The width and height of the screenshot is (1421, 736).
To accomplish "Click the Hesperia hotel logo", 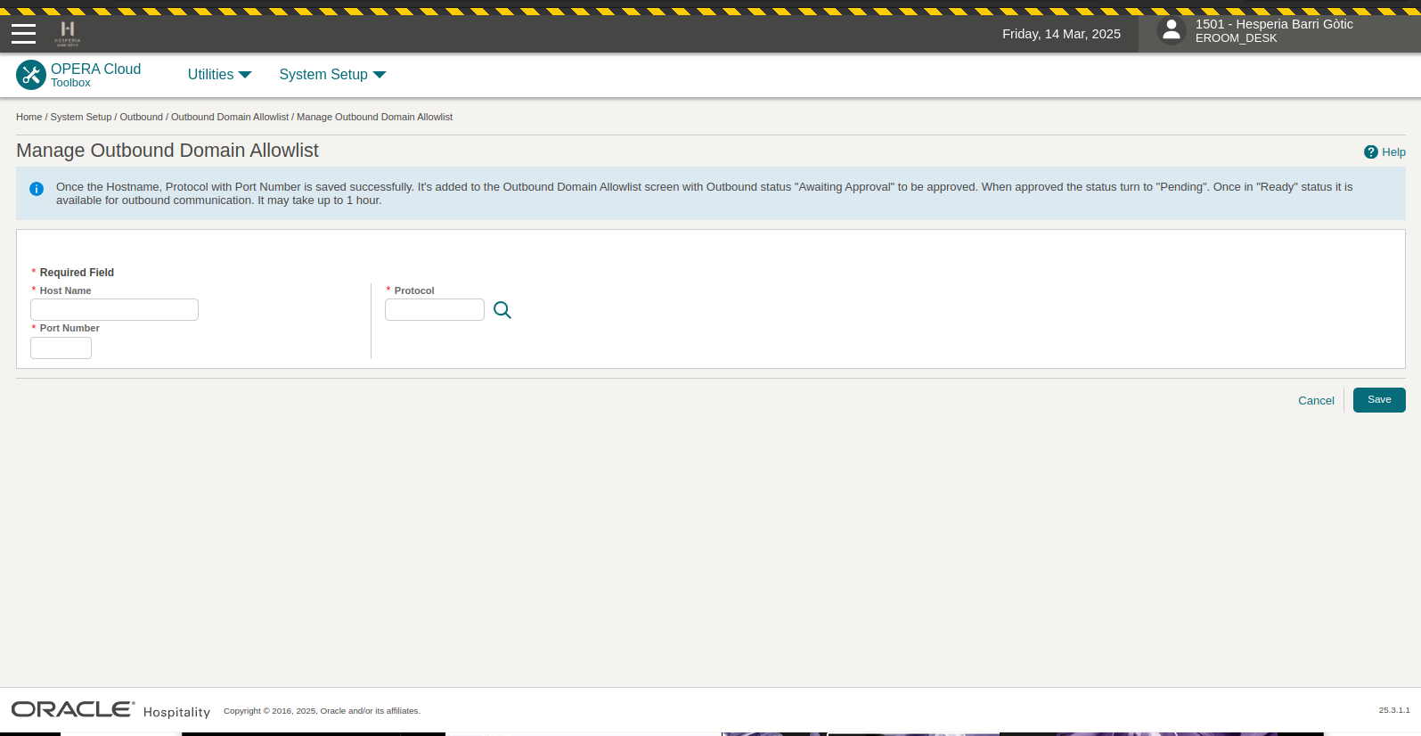I will pos(68,34).
